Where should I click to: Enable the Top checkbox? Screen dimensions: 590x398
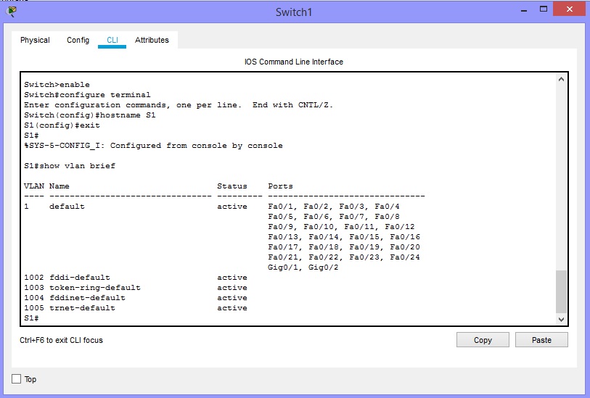click(17, 379)
